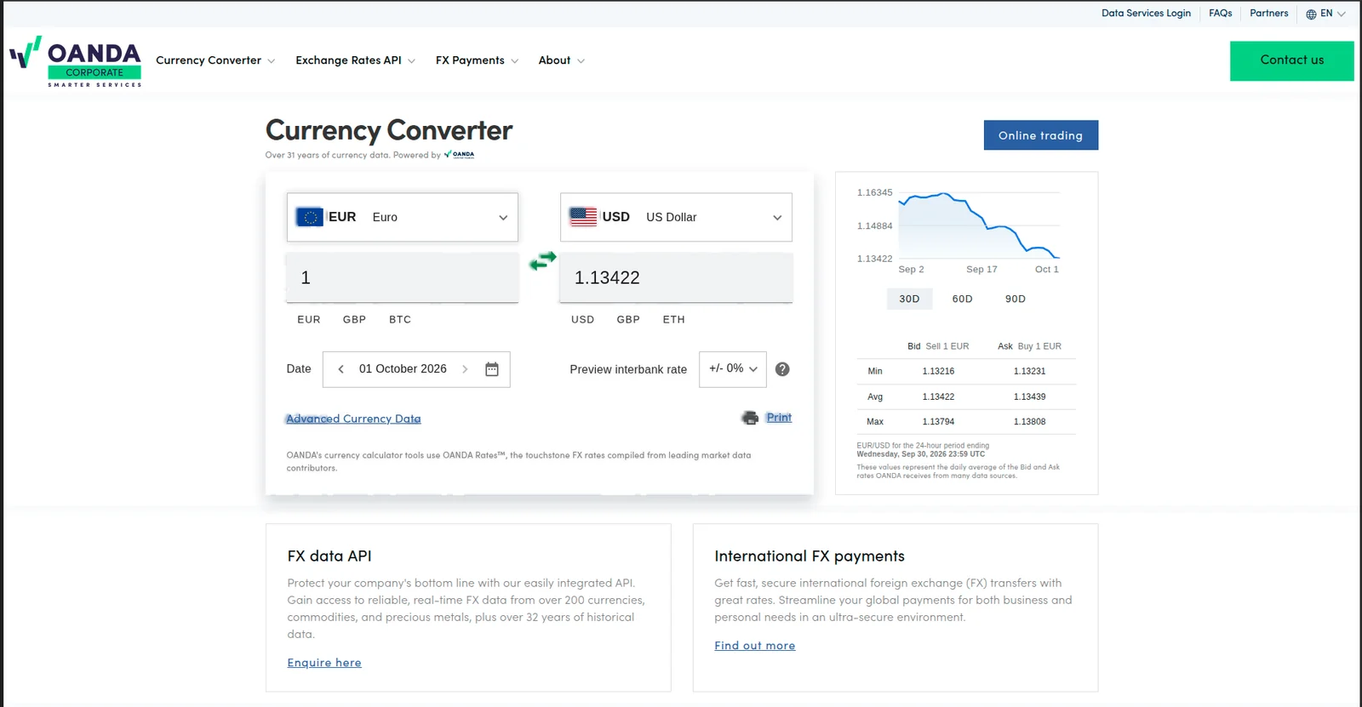Open Advanced Currency Data link
The height and width of the screenshot is (707, 1362).
click(353, 419)
